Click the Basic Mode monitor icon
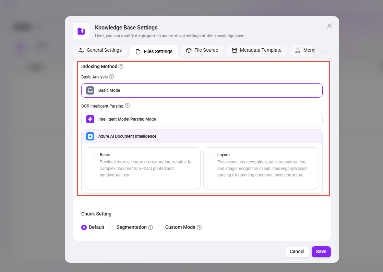 tap(90, 90)
